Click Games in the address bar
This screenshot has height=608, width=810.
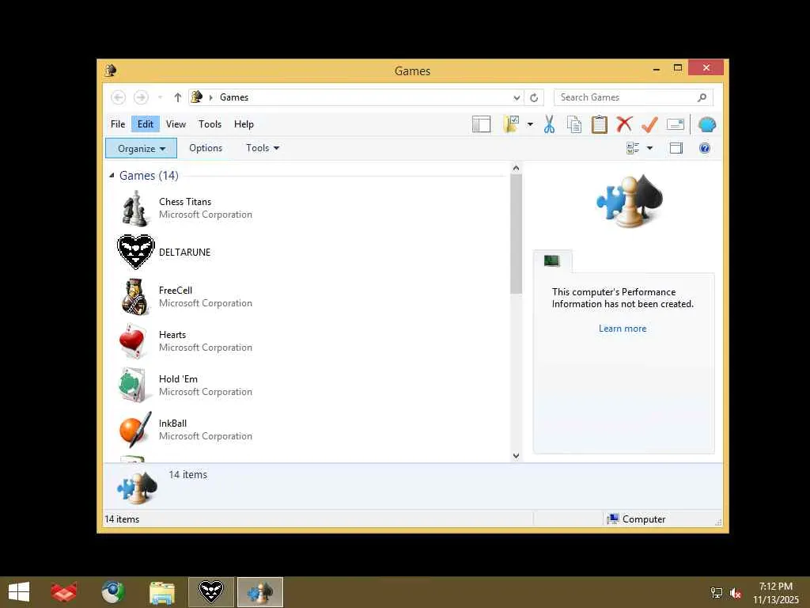[234, 97]
